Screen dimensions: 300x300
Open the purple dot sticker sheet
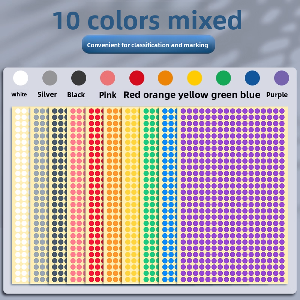point(232,195)
